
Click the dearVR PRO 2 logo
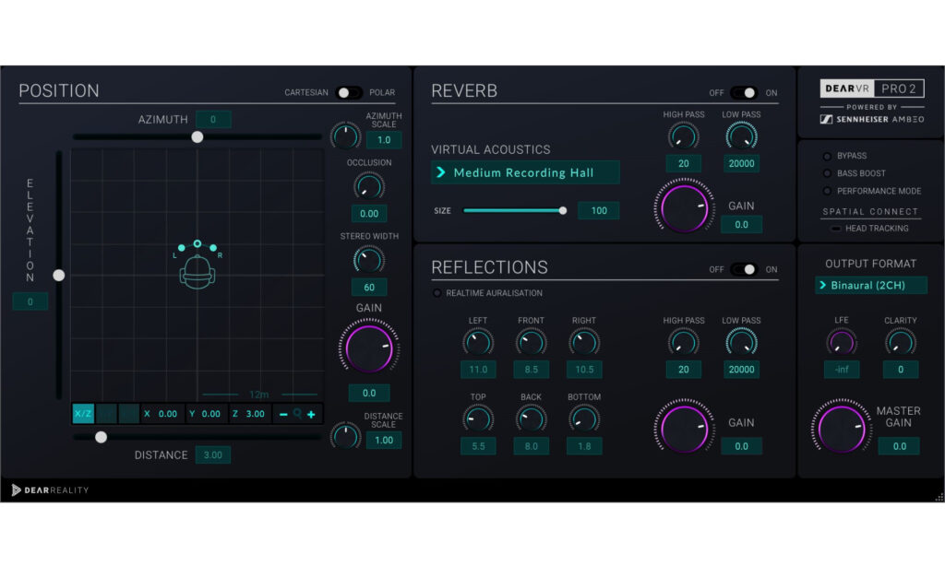coord(872,88)
